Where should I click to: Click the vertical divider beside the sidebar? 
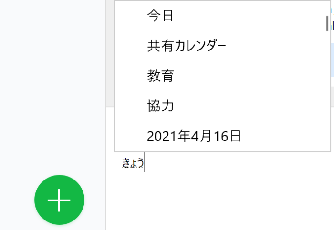[x=105, y=115]
